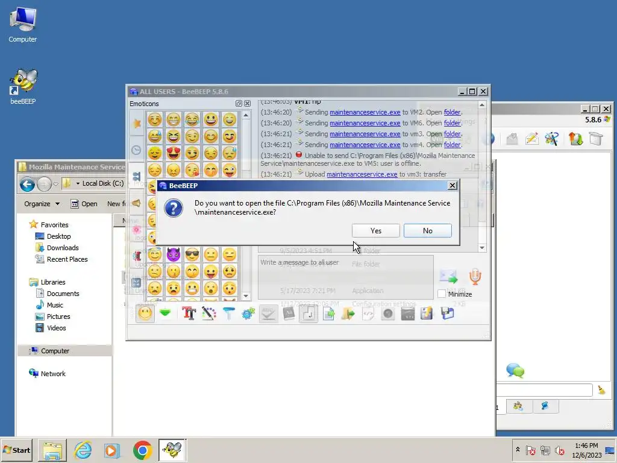617x463 pixels.
Task: Click chat history scroll down arrow
Action: [x=482, y=248]
